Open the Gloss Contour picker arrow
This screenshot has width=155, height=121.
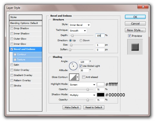click(x=77, y=77)
